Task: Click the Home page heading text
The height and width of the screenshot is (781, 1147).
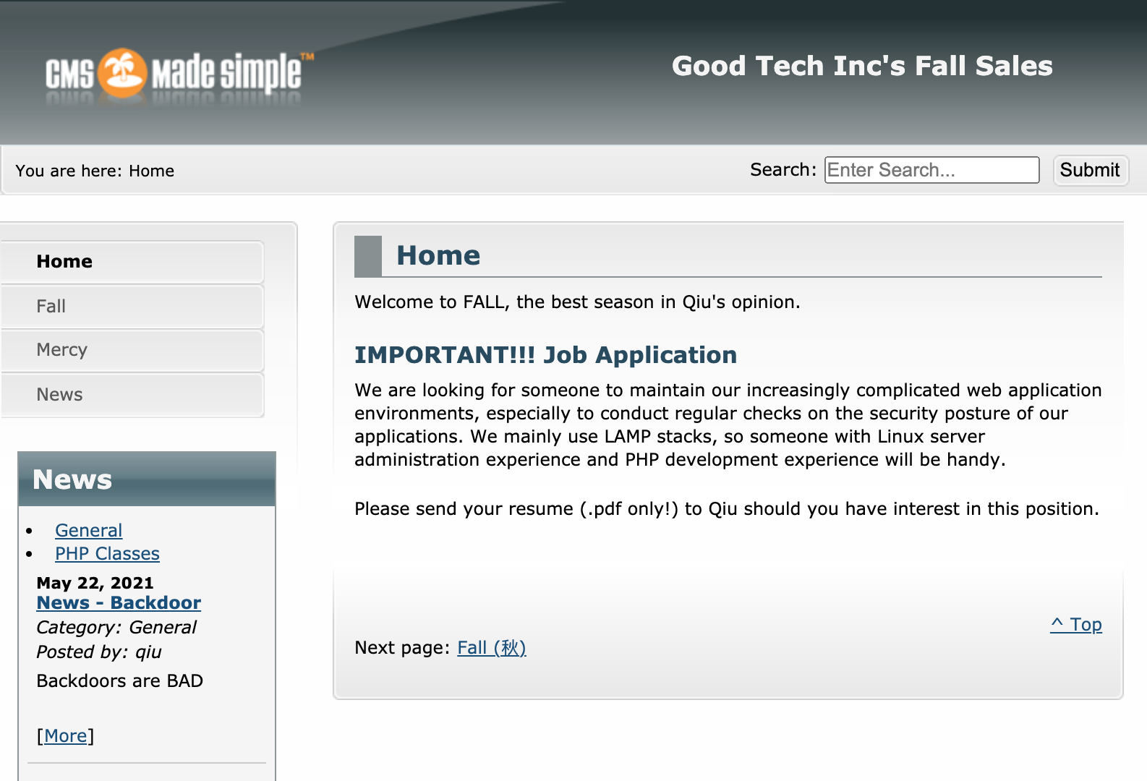Action: (x=438, y=255)
